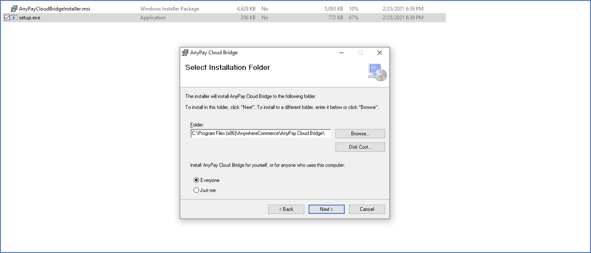Image resolution: width=591 pixels, height=253 pixels.
Task: Select the setup.exe file name
Action: pos(29,18)
